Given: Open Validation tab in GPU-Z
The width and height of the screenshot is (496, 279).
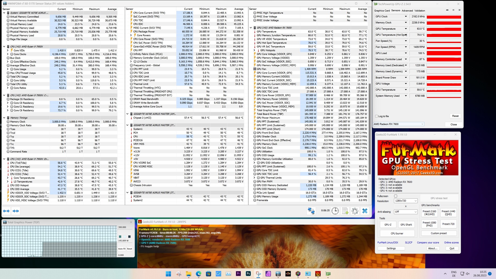Looking at the screenshot, I should coord(420,11).
